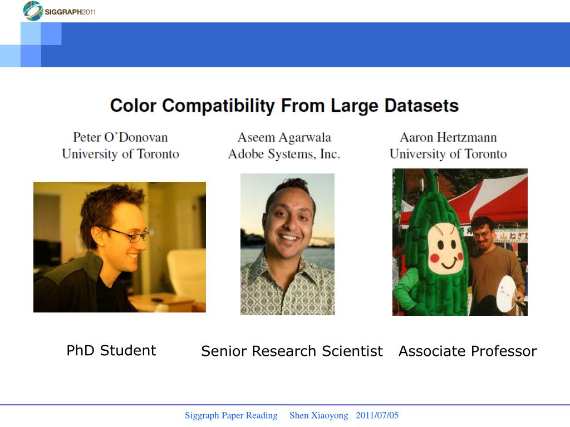Click the Associate Professor caption
Viewport: 570px width, 427px height.
(468, 351)
